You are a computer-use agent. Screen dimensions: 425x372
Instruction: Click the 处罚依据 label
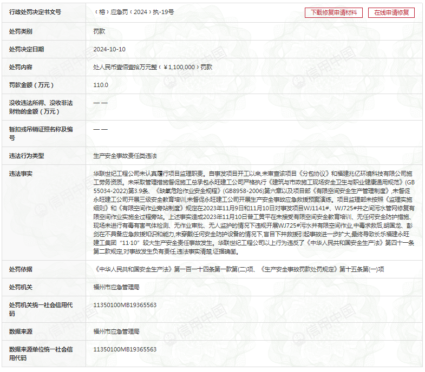(x=21, y=269)
